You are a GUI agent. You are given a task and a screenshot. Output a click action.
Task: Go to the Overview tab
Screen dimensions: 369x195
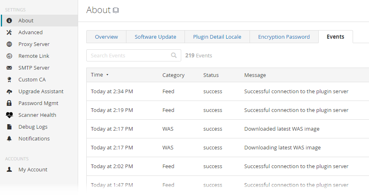pos(106,37)
